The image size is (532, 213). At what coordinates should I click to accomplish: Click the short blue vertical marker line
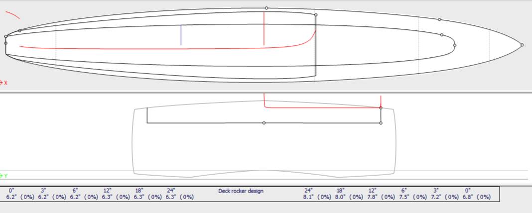coord(181,35)
